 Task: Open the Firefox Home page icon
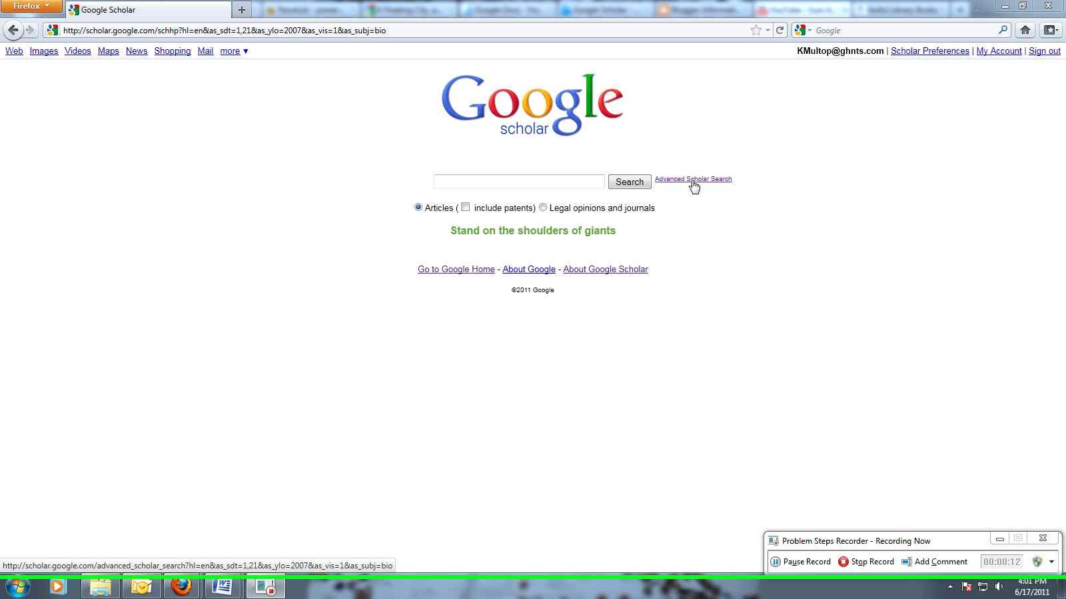click(1025, 30)
